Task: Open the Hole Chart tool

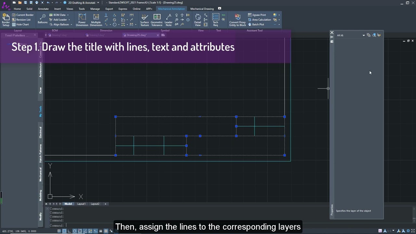Action: pos(20,24)
